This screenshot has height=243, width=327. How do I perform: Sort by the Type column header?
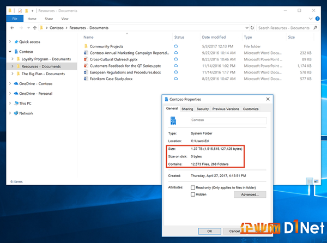[x=248, y=37]
